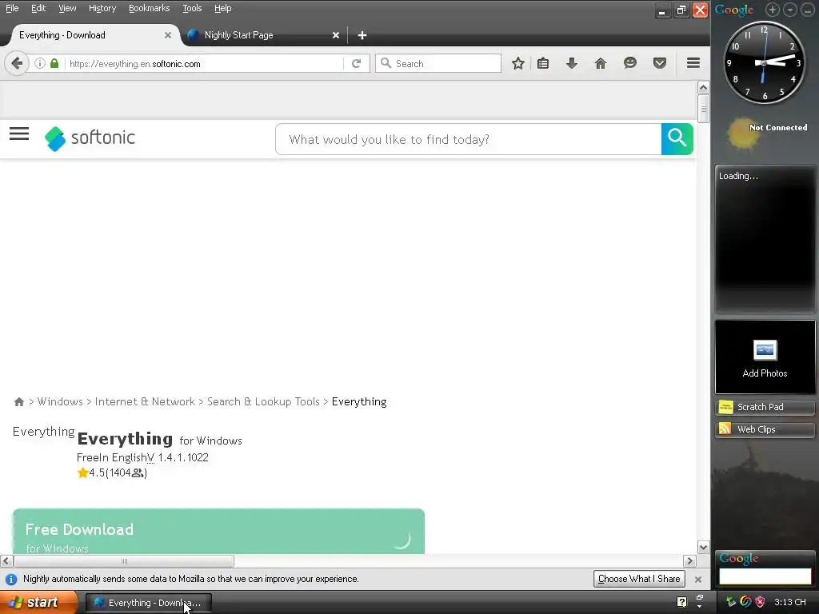Click the Softonic logo
Screen dimensions: 819x614
pyautogui.click(x=90, y=138)
